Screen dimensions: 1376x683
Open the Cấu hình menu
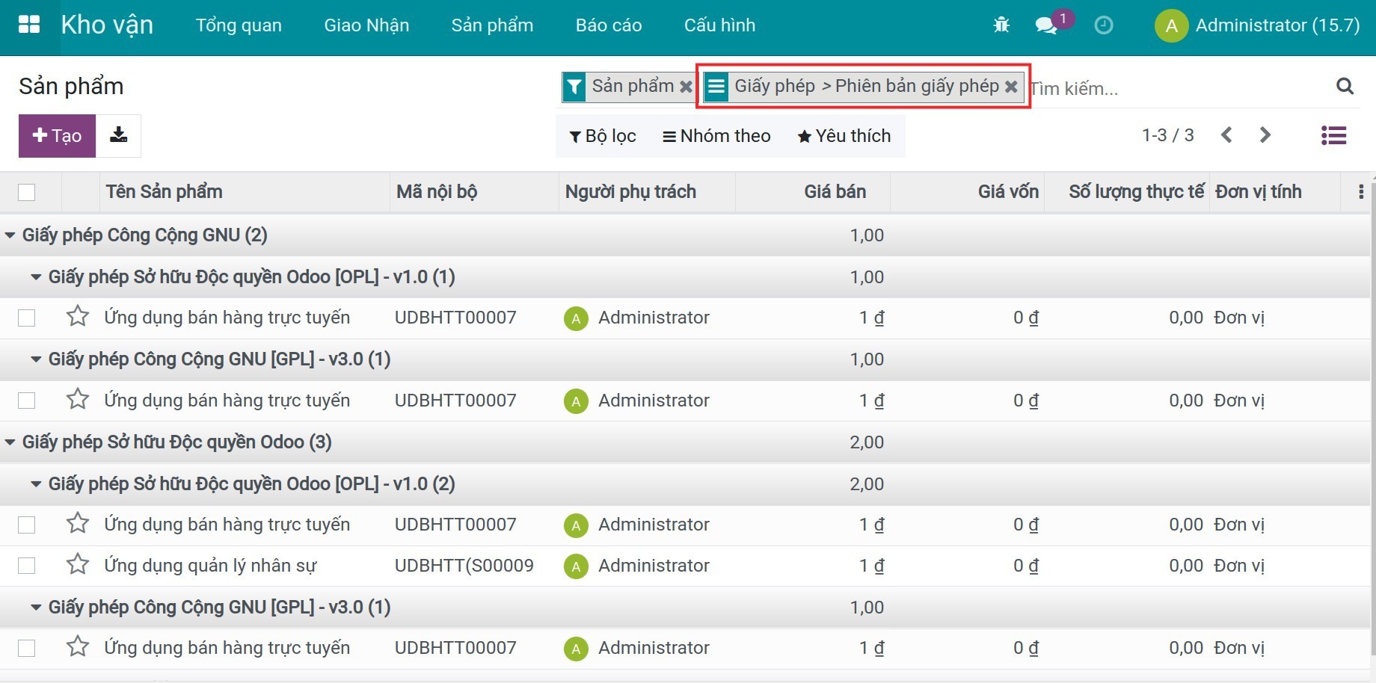pyautogui.click(x=719, y=25)
